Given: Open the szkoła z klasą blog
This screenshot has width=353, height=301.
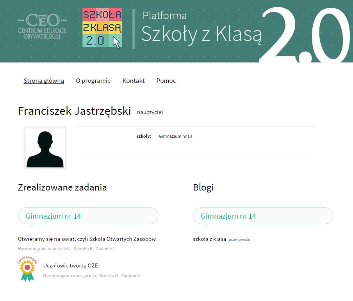Looking at the screenshot, I should tap(209, 239).
